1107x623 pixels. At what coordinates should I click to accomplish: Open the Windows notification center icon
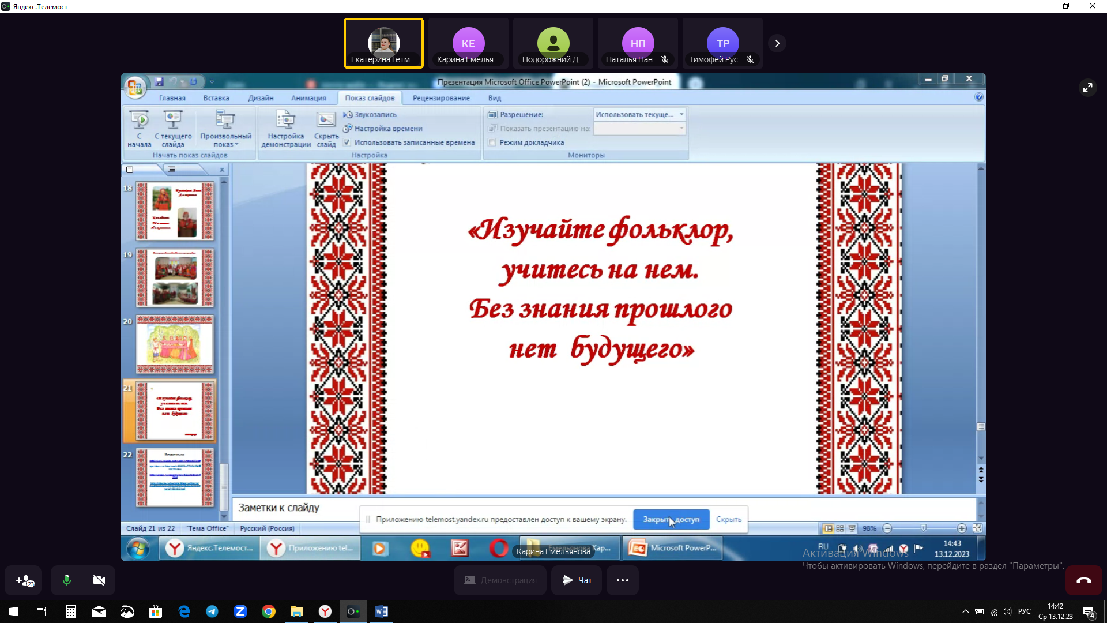1089,611
